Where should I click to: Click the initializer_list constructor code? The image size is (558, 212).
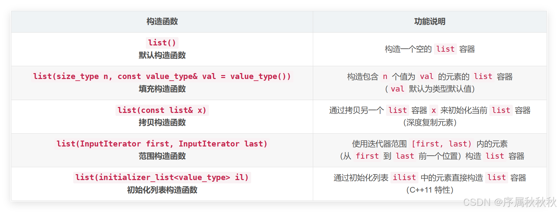[162, 177]
